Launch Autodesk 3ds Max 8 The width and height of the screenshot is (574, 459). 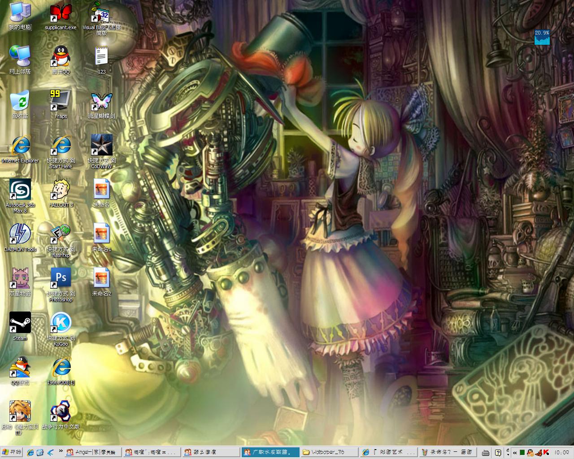(x=20, y=196)
